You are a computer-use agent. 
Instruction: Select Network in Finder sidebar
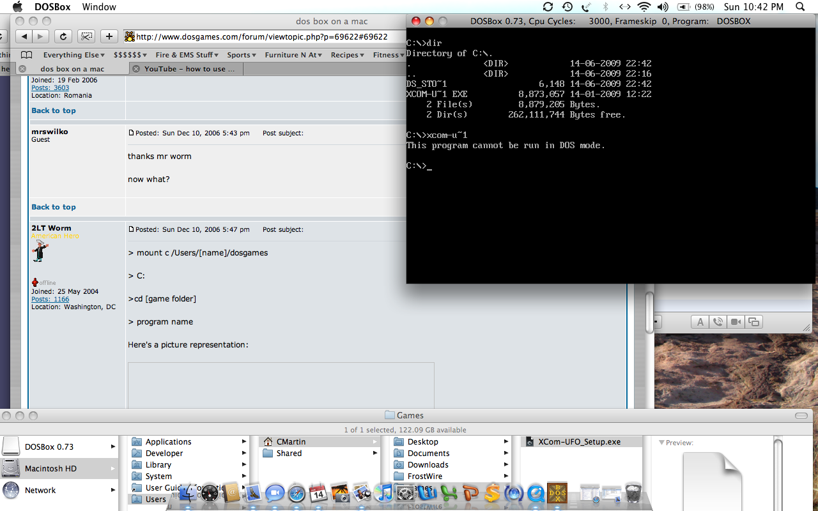[59, 490]
